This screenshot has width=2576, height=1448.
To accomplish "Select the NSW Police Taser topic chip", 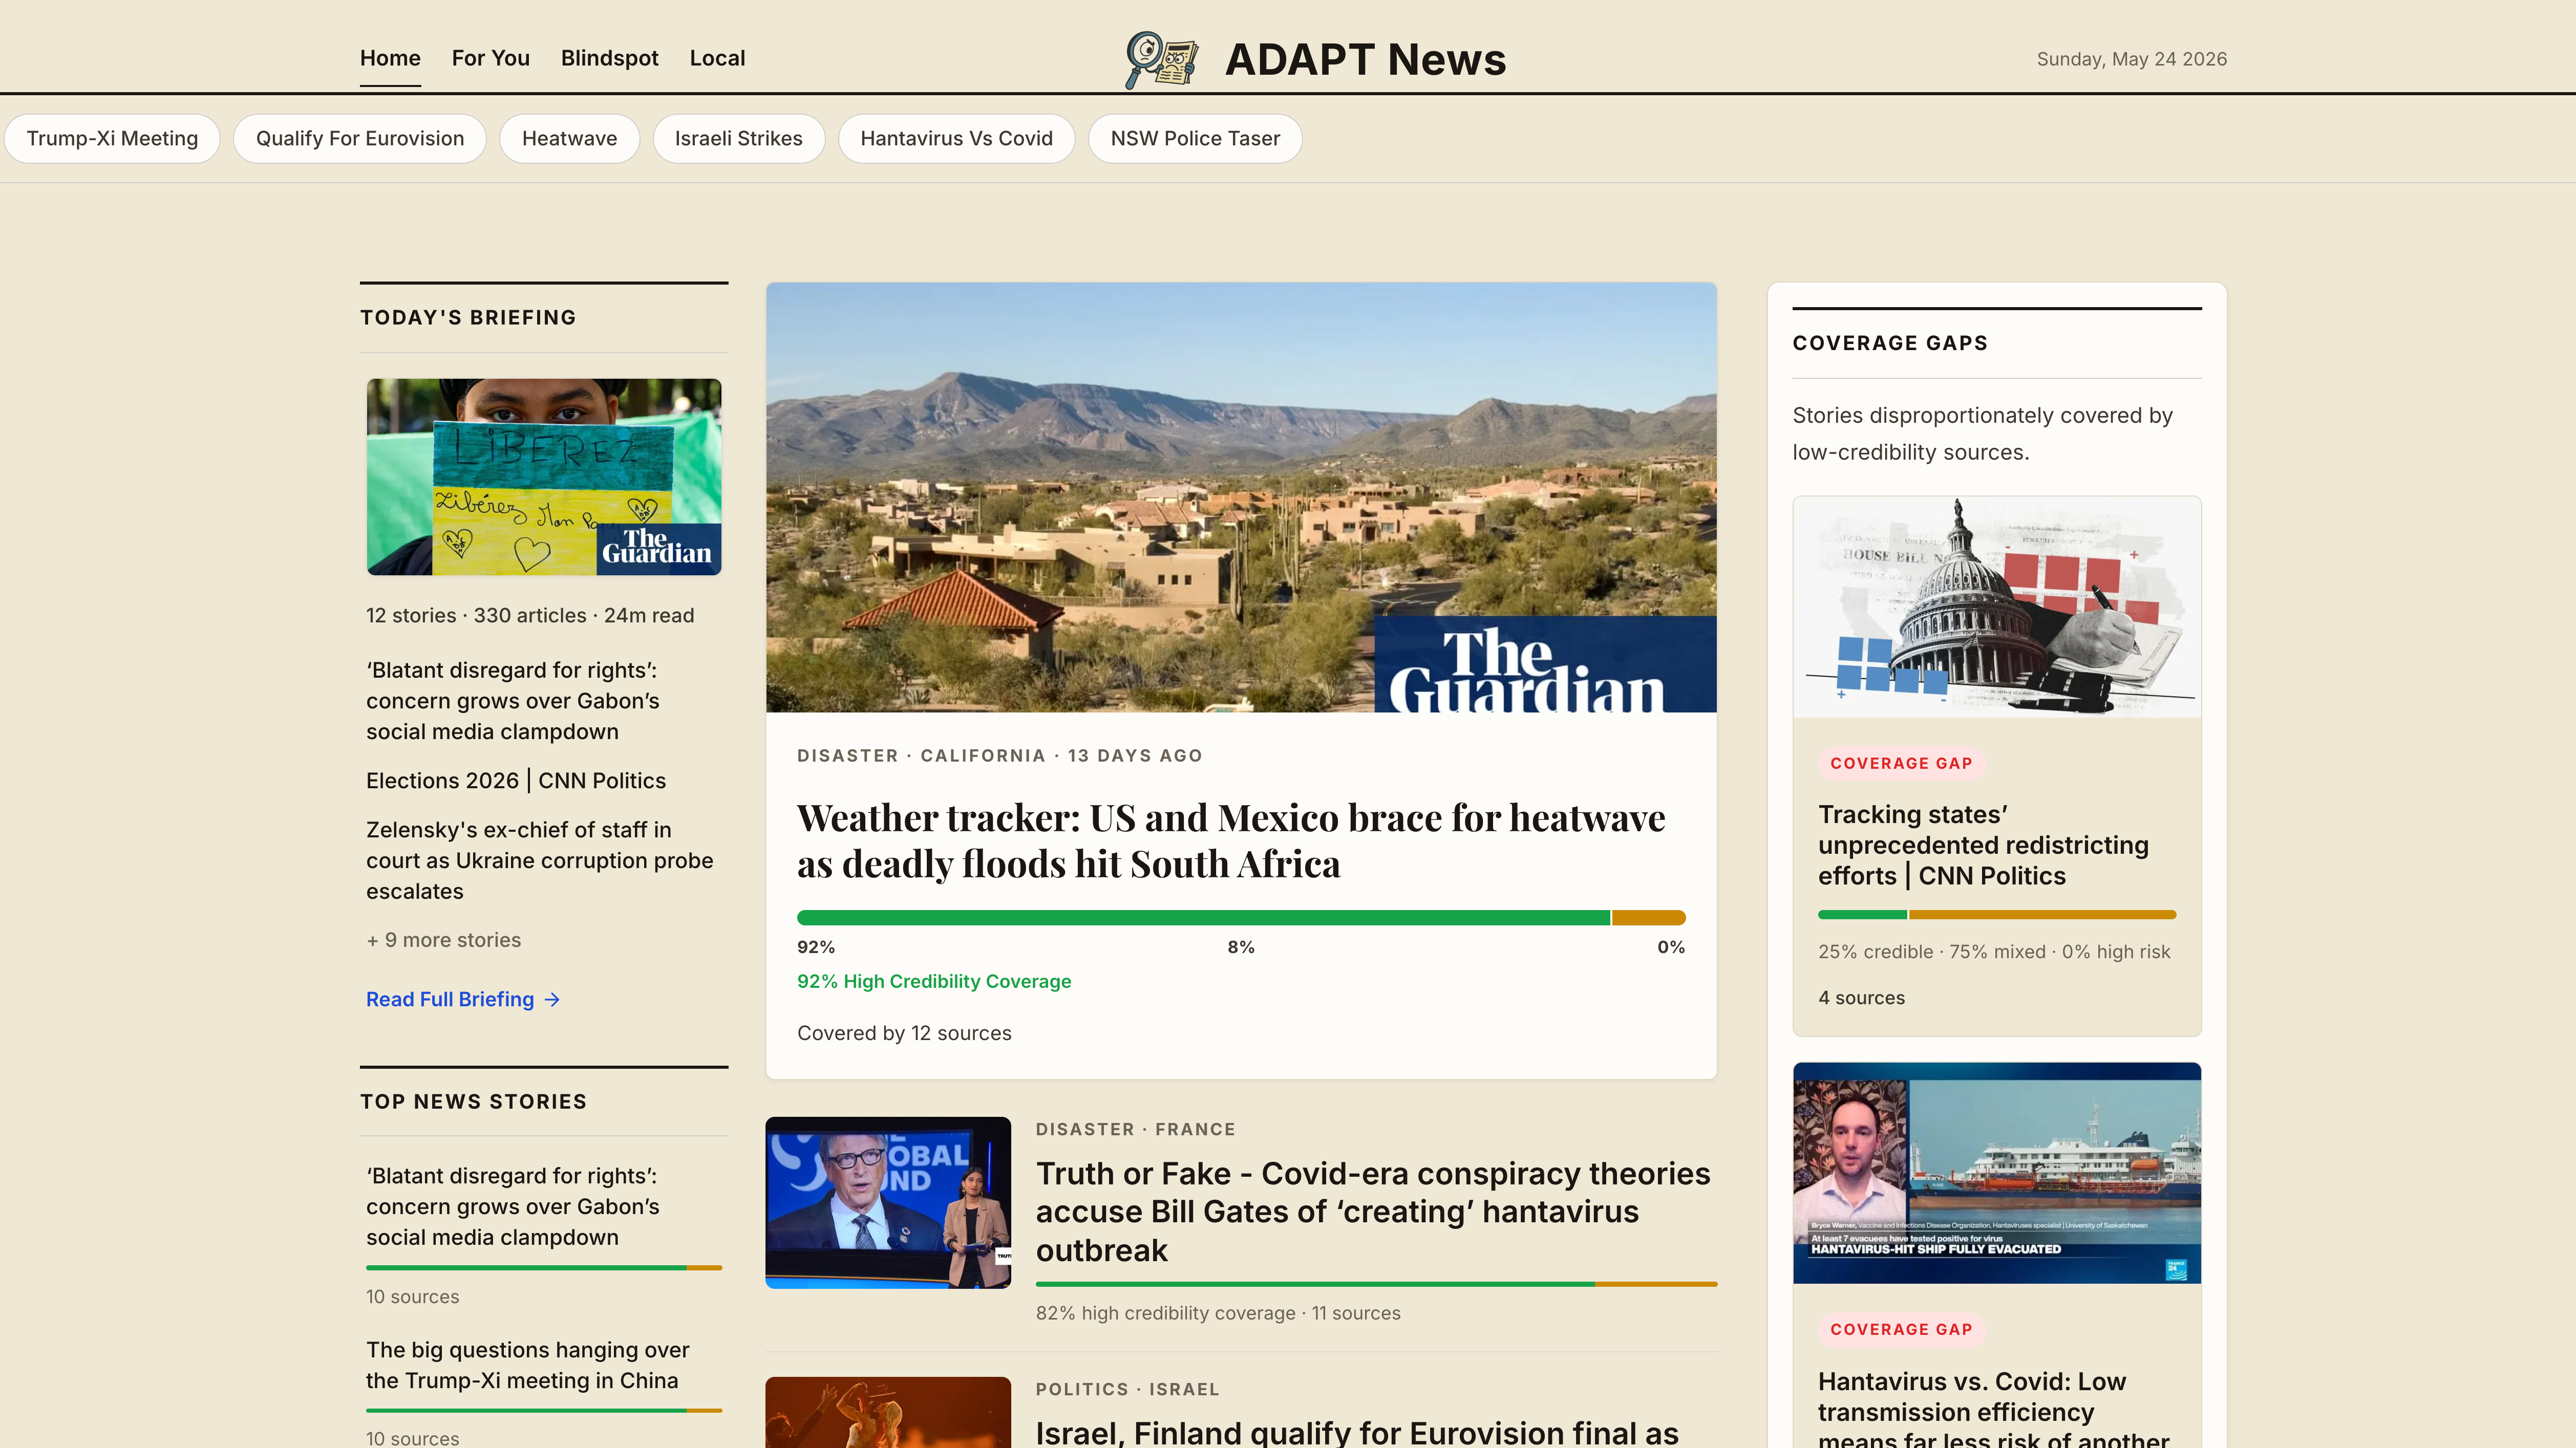I will (1195, 139).
